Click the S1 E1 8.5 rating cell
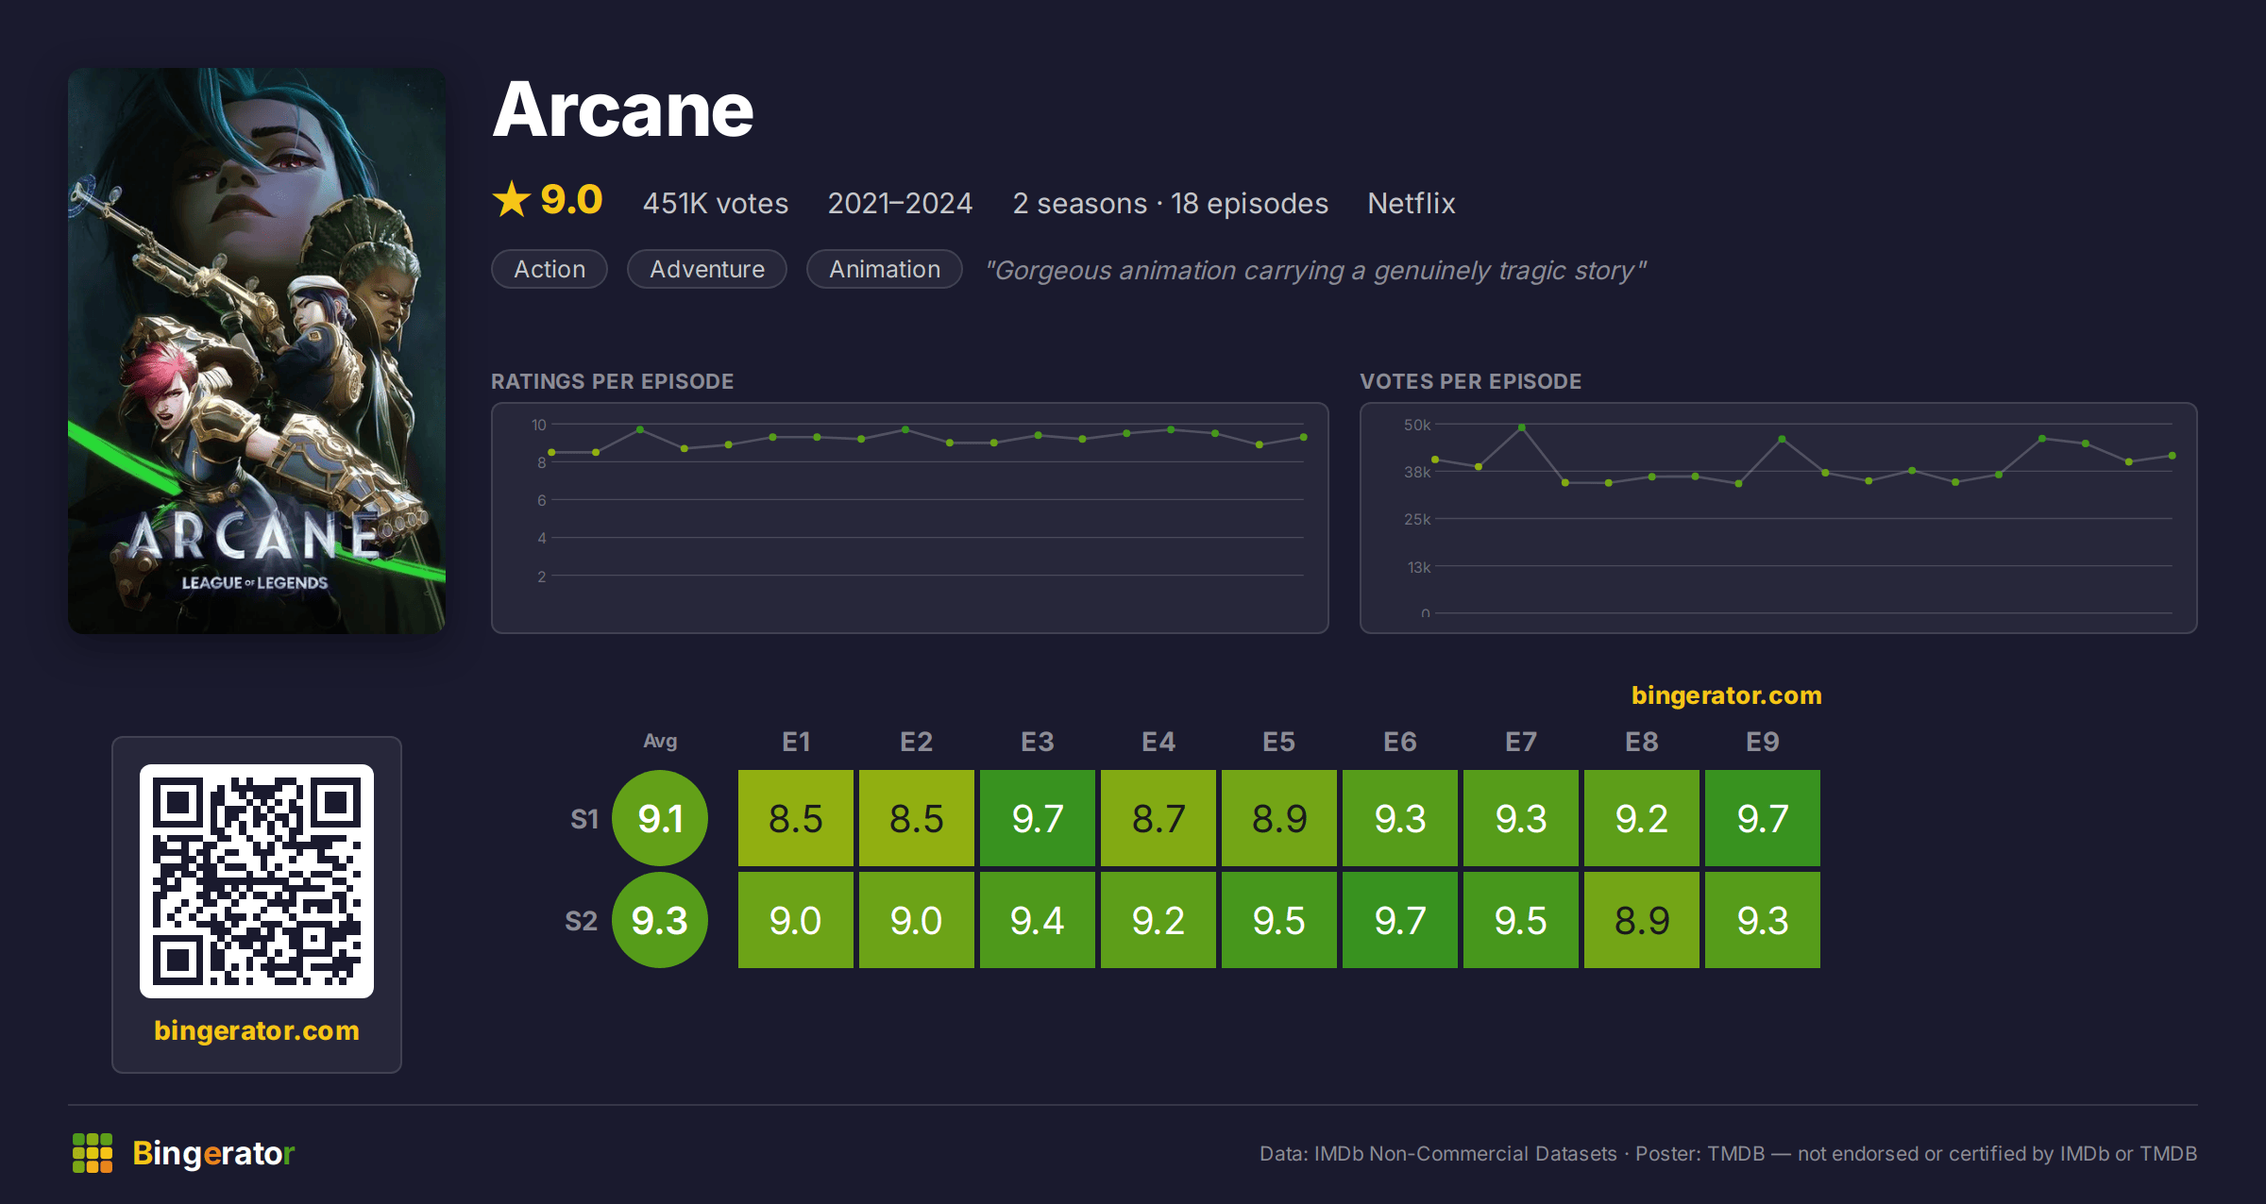 [796, 818]
